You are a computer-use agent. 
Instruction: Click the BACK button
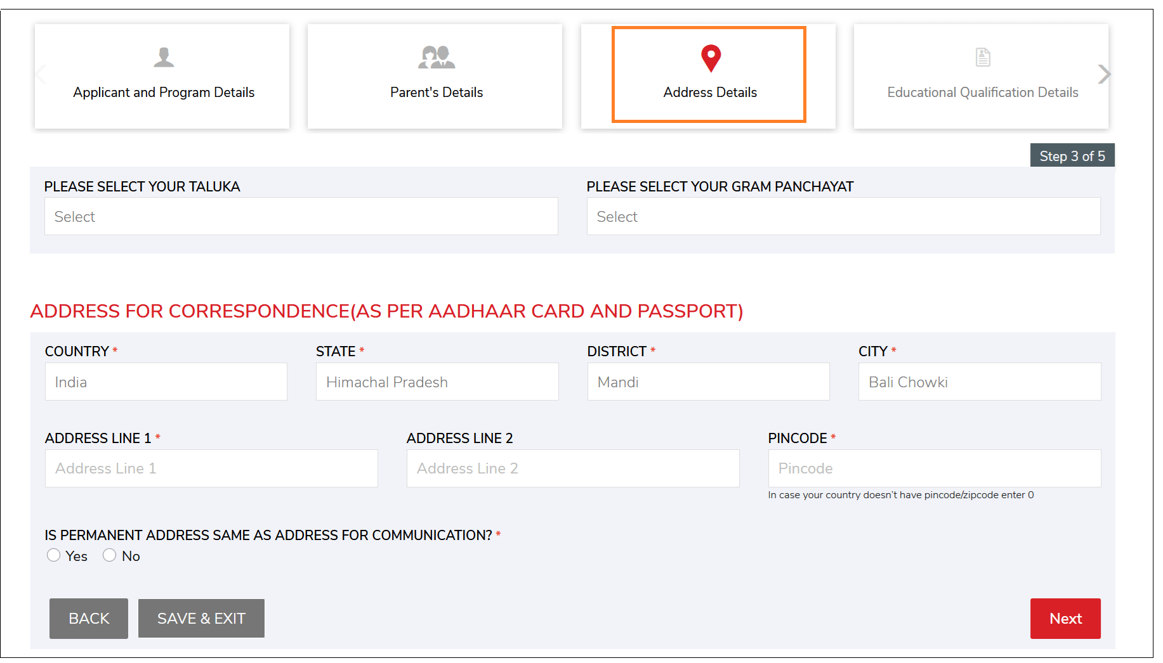click(89, 619)
